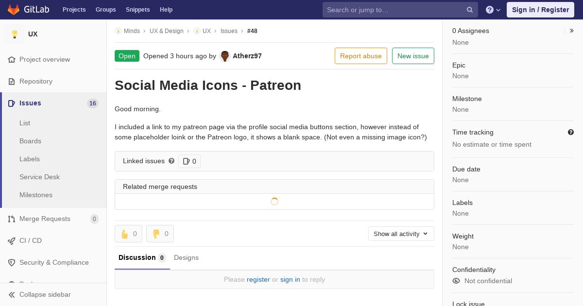Click the green Open status badge
Image resolution: width=583 pixels, height=306 pixels.
pos(127,56)
